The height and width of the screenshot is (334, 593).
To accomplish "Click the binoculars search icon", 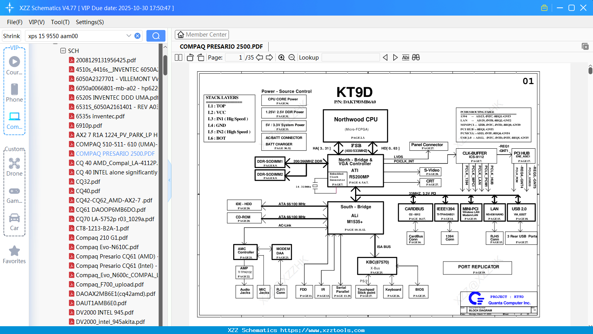I will click(x=416, y=57).
